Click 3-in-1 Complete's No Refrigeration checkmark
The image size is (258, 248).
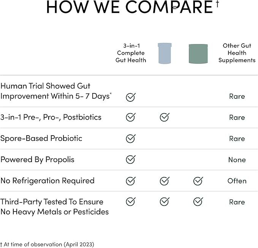[130, 181]
